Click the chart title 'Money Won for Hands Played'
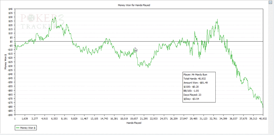Viewport: 274px width, 135px height. (134, 5)
